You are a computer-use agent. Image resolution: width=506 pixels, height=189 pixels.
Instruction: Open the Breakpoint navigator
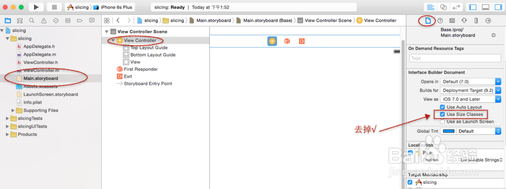tap(80, 20)
